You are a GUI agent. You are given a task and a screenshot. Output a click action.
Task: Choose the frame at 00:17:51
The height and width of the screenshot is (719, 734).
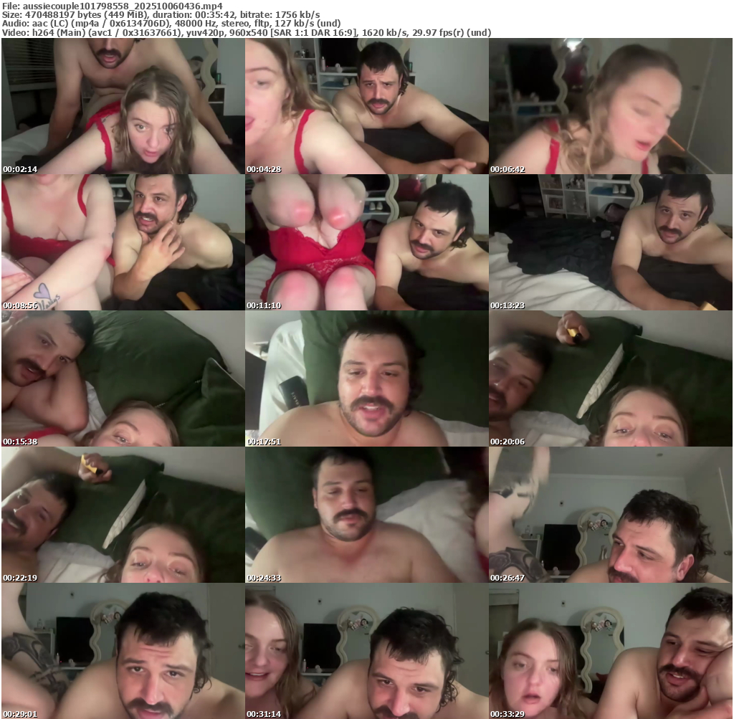click(366, 378)
